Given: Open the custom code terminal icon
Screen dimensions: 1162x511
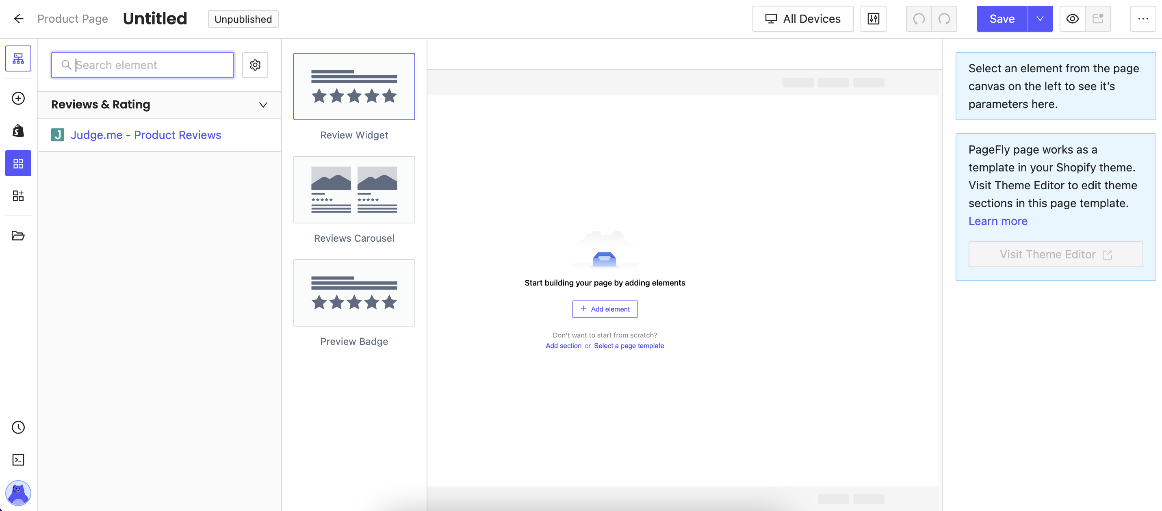Looking at the screenshot, I should [x=18, y=459].
